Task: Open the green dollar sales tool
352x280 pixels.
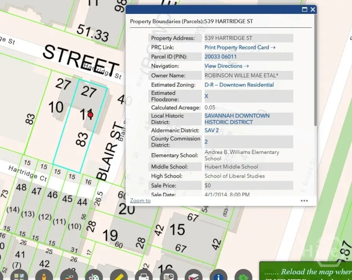Action: point(243,276)
